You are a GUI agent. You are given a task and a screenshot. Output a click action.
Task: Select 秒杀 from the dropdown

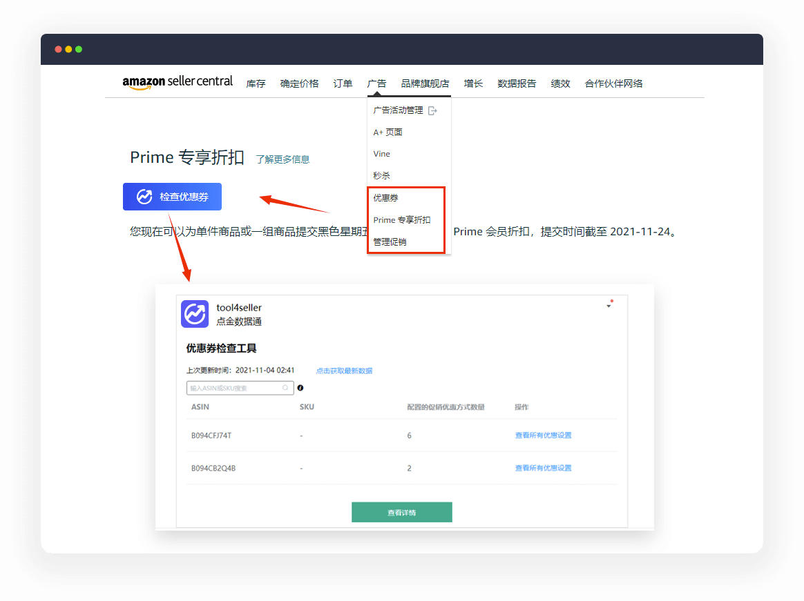point(381,176)
